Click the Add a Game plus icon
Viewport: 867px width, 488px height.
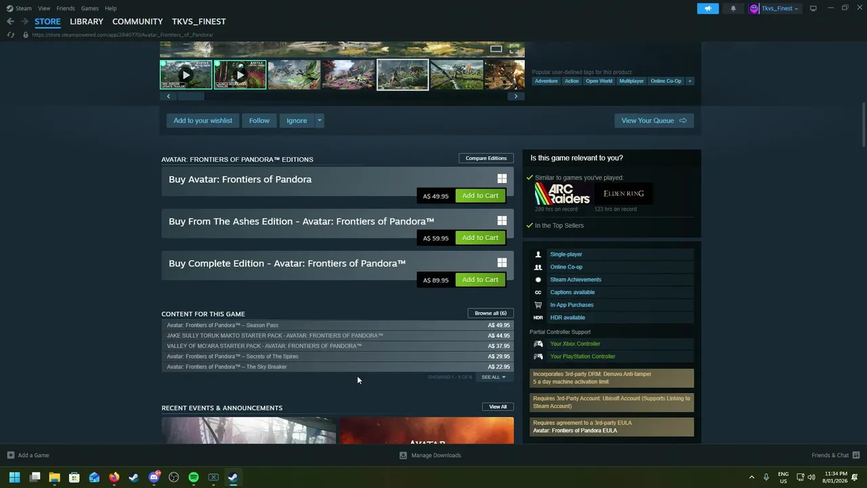pos(10,455)
